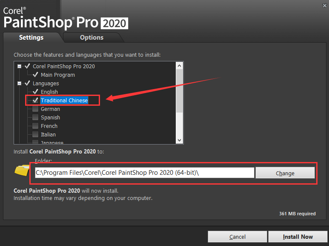This screenshot has width=329, height=246.
Task: Select the Settings tab
Action: (x=31, y=38)
